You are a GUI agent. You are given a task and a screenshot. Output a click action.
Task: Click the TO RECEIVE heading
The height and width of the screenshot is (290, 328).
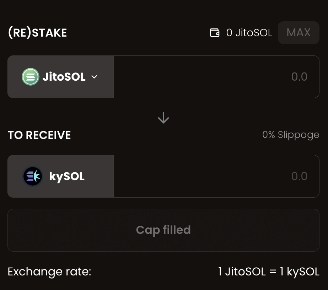click(39, 135)
